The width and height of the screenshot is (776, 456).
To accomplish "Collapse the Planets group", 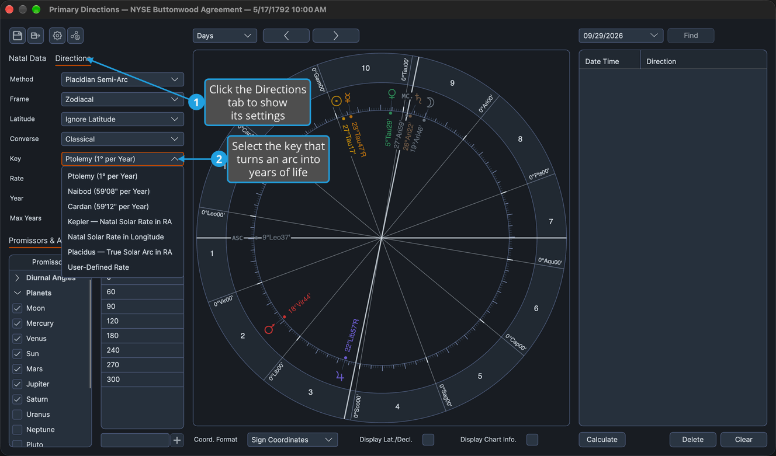I will [18, 293].
